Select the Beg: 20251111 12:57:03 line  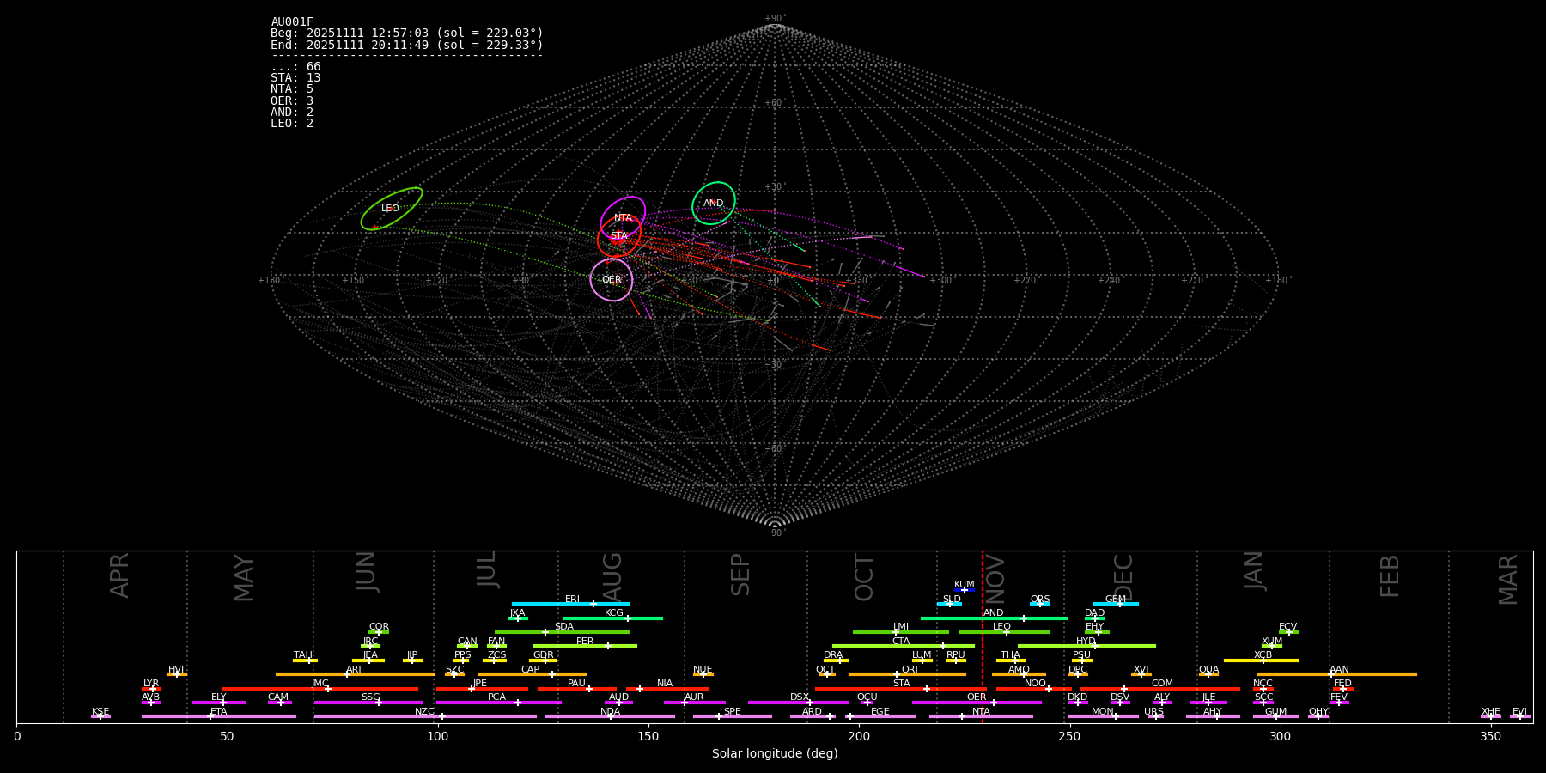407,33
